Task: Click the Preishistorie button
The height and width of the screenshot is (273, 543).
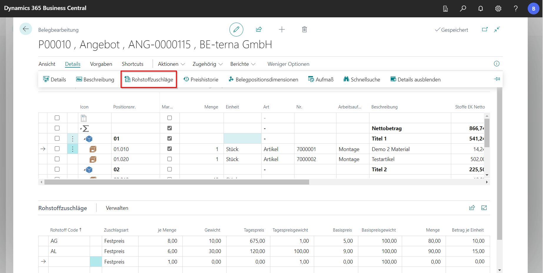Action: (x=201, y=79)
